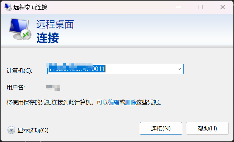Viewport: 234px width, 142px height.
Task: Click the blurred username value
Action: [x=53, y=88]
